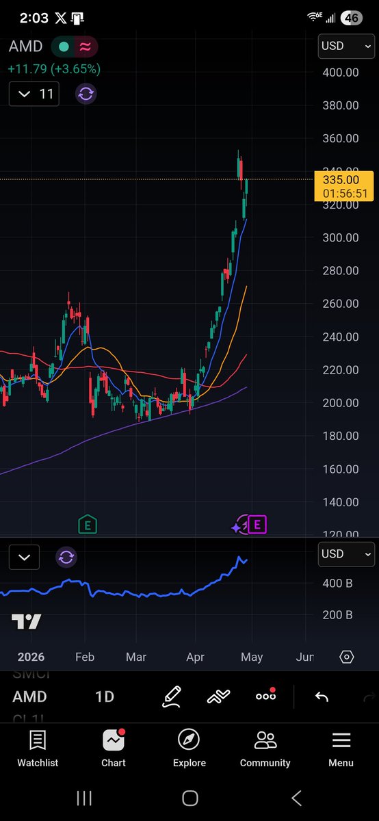Tap the 200.00 price axis label
Screen dimensions: 379x821
point(341,403)
